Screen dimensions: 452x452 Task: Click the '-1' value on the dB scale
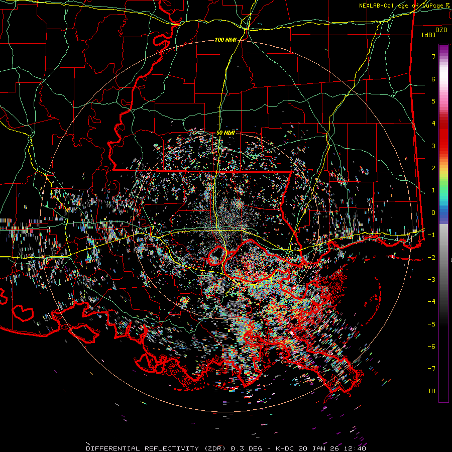[431, 235]
